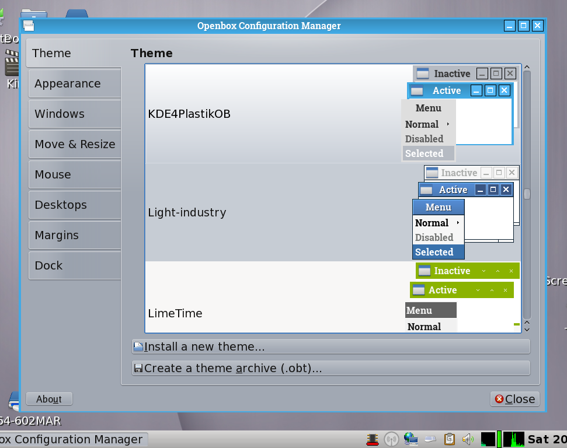
Task: Click the red icon on the Close button
Action: pyautogui.click(x=499, y=399)
